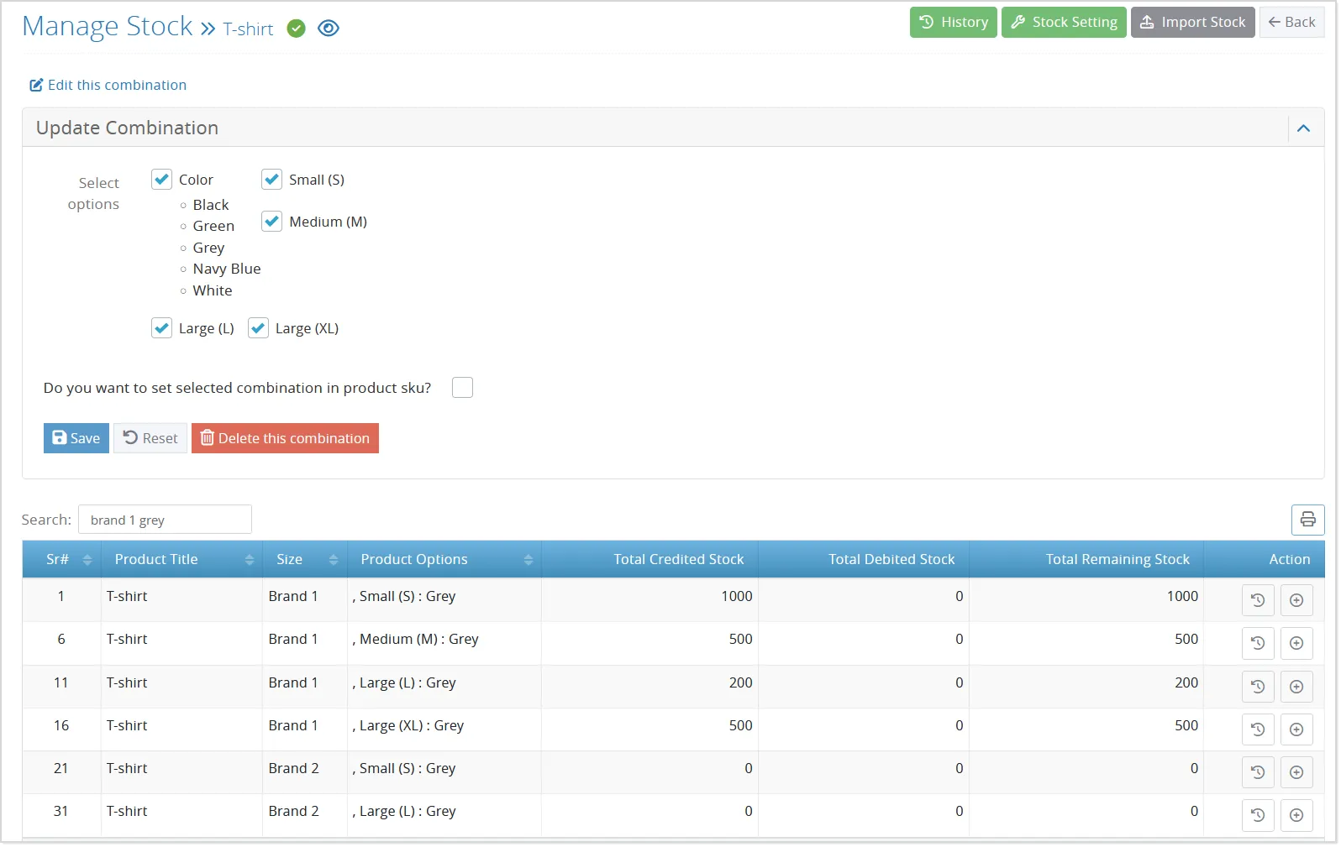Screen dimensions: 1341x847
Task: Click the Navy Blue color option
Action: pos(227,269)
